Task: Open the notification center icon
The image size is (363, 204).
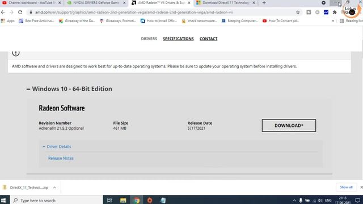Action: tap(358, 201)
